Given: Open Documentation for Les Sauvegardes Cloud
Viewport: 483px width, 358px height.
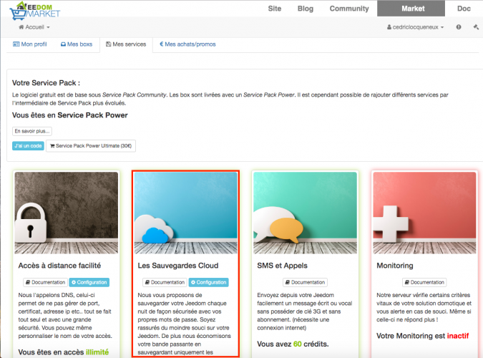Looking at the screenshot, I should [165, 282].
